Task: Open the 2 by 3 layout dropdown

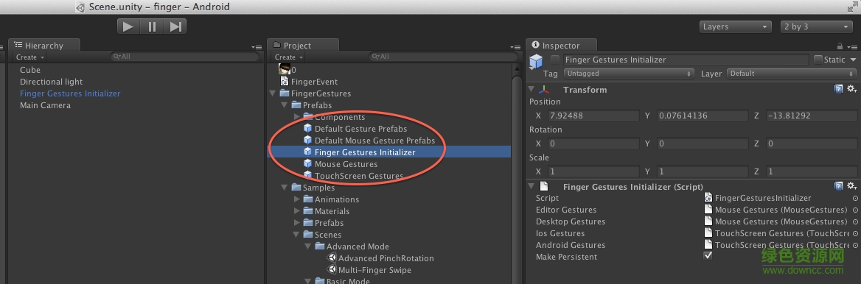Action: pyautogui.click(x=816, y=26)
